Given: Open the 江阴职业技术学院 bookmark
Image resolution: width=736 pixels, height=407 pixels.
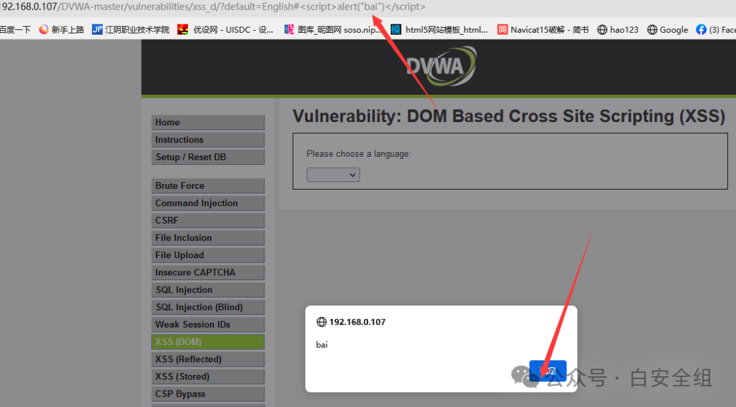Looking at the screenshot, I should click(x=130, y=29).
